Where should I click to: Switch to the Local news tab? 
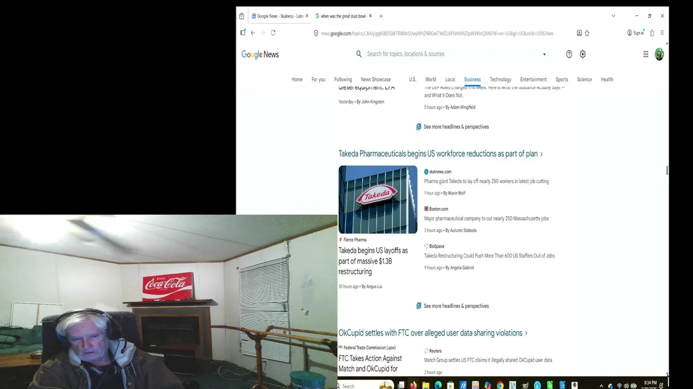pyautogui.click(x=450, y=79)
